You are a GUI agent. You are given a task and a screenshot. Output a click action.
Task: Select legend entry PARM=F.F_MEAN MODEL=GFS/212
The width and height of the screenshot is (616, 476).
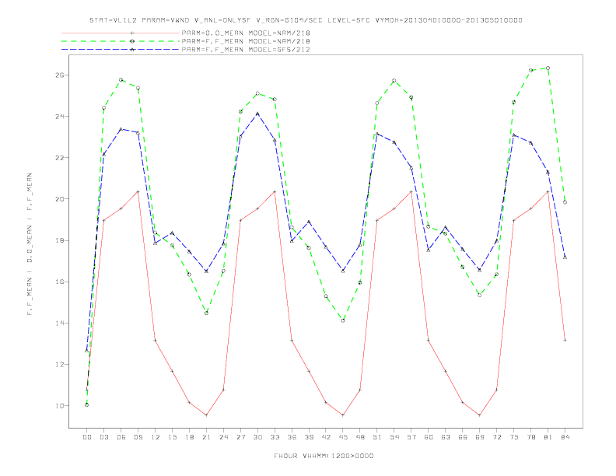point(246,50)
